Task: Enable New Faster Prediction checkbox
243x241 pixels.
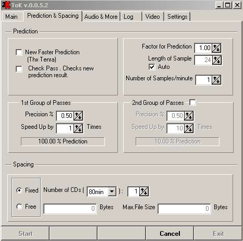Action: [x=19, y=52]
